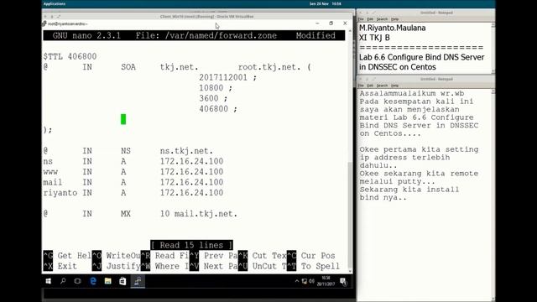Click 'XI TKJ B' line in Notepad
Image resolution: width=537 pixels, height=302 pixels.
coord(374,38)
